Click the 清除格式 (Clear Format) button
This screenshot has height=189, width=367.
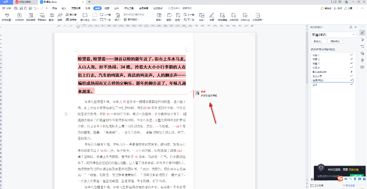coord(335,41)
